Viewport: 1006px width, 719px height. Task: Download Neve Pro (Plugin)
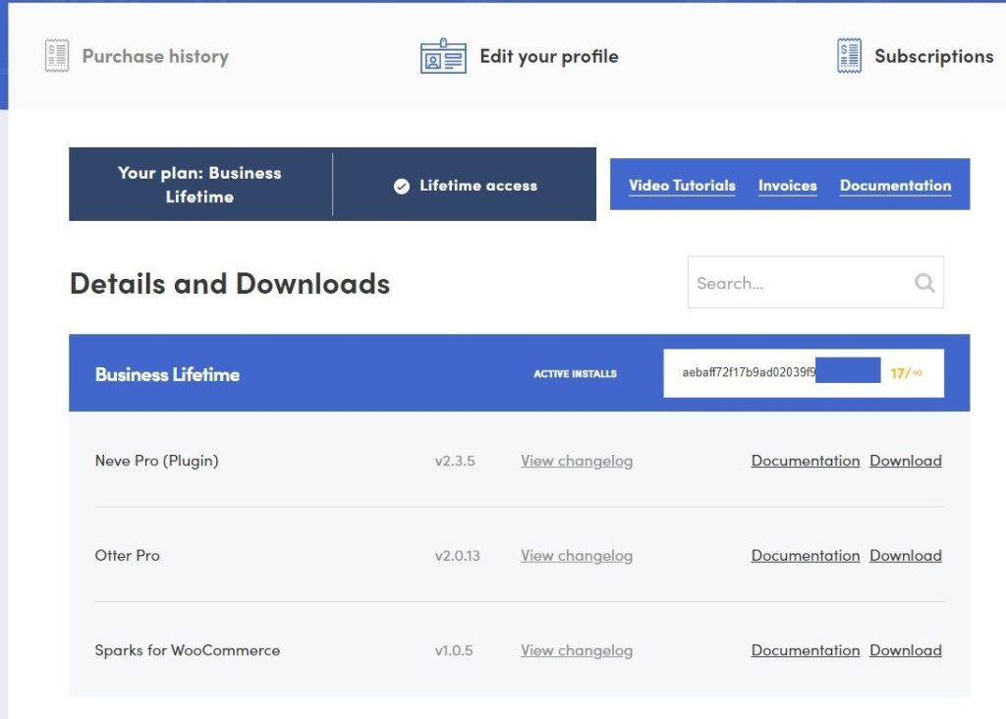click(x=905, y=461)
